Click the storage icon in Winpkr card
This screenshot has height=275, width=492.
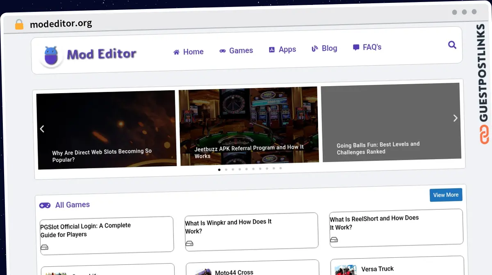pyautogui.click(x=189, y=243)
